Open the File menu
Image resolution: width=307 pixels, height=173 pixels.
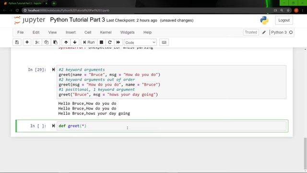coord(20,32)
